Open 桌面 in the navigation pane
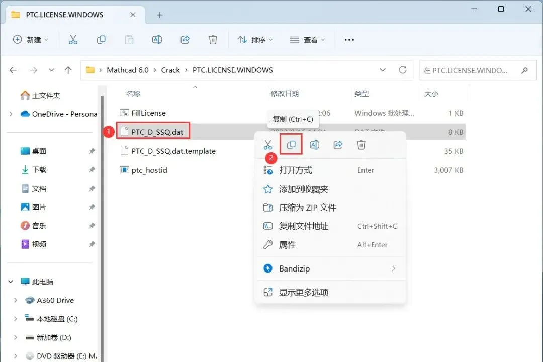 click(x=34, y=151)
